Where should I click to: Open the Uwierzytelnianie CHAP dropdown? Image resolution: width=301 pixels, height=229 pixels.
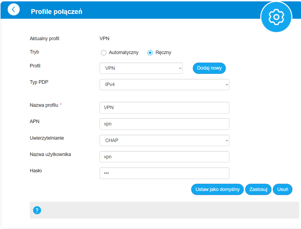pyautogui.click(x=164, y=140)
